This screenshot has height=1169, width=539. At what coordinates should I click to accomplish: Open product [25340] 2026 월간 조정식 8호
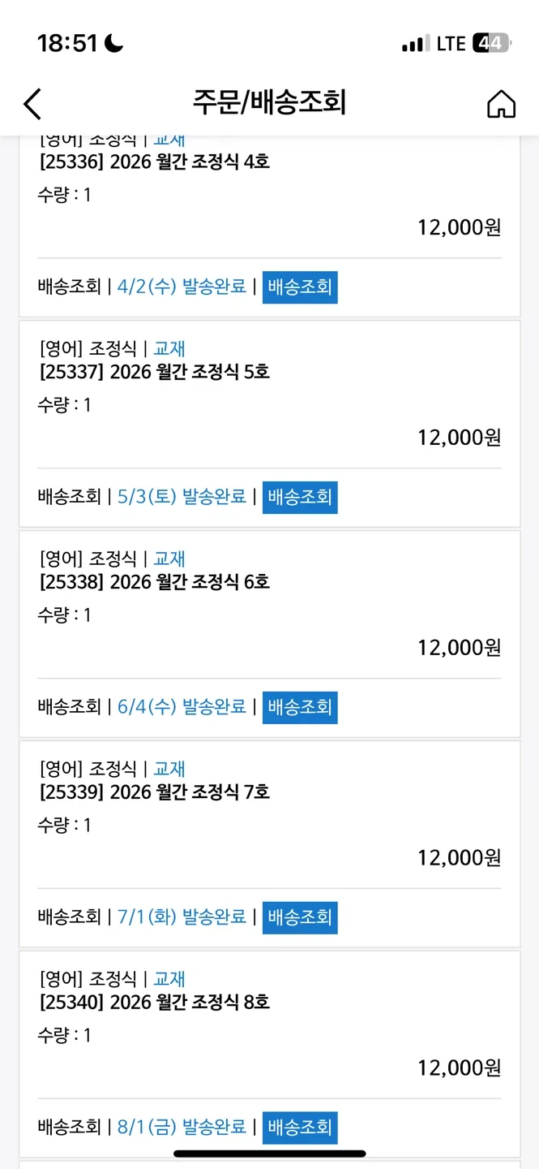click(155, 1003)
